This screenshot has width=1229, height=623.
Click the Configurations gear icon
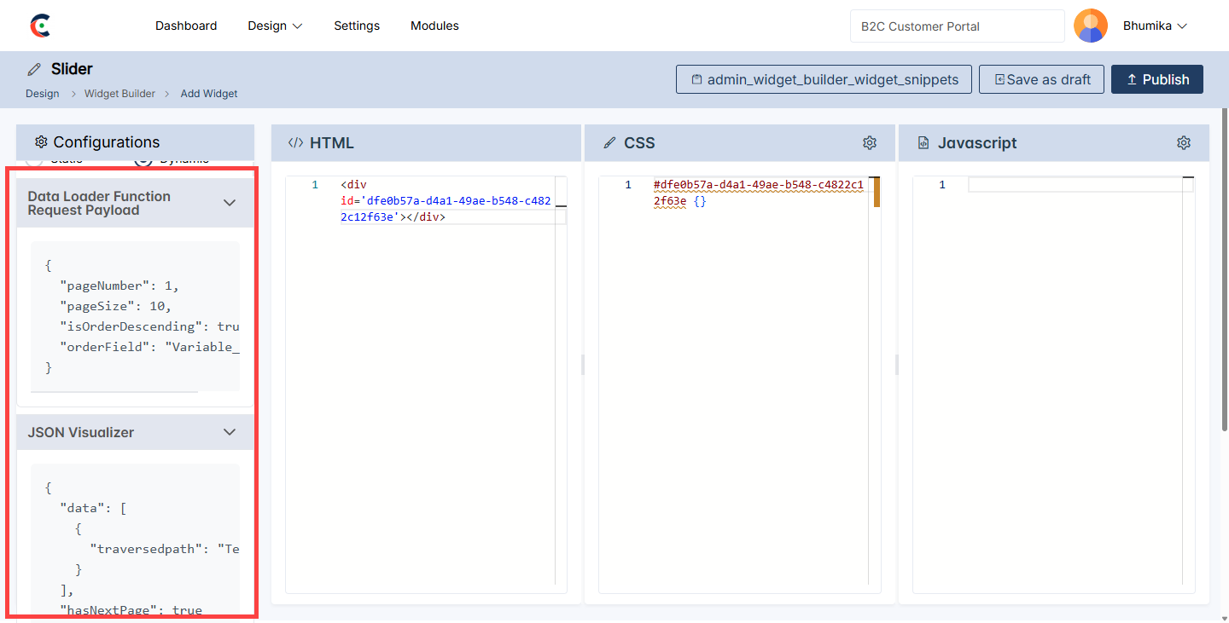[41, 142]
